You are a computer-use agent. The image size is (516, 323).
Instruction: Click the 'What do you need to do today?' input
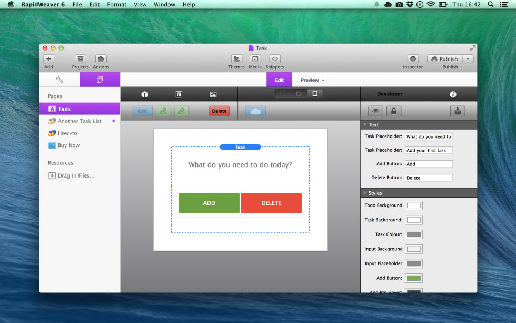[240, 164]
